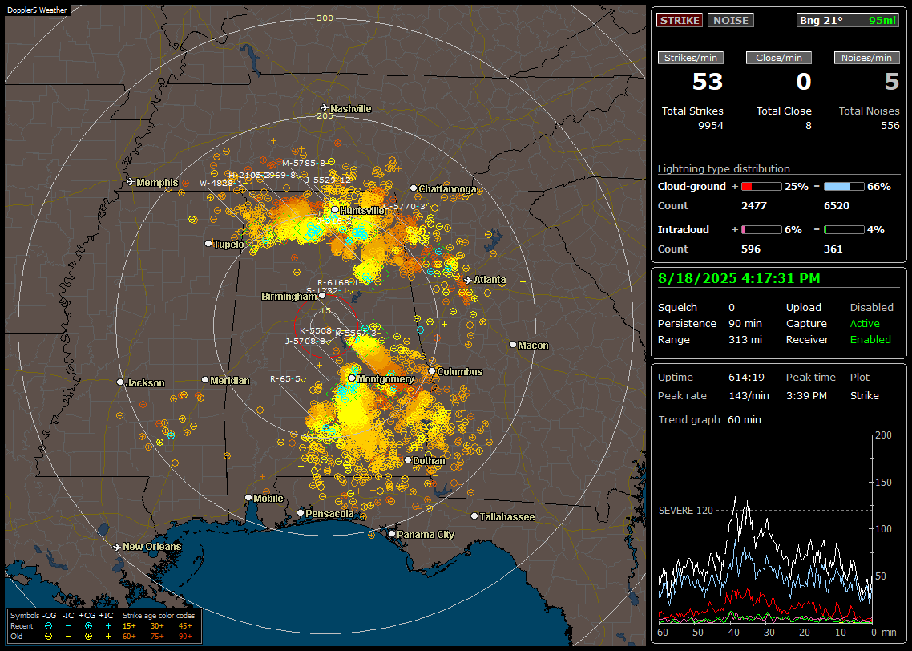
Task: Select the Noises/min label box
Action: 866,58
